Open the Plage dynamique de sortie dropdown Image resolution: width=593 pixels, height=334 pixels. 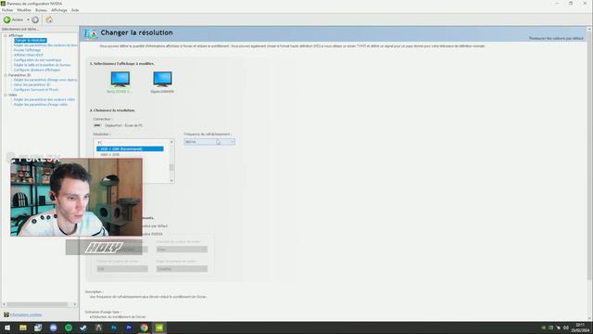pyautogui.click(x=182, y=268)
